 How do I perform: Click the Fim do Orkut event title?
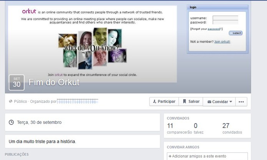(x=54, y=82)
